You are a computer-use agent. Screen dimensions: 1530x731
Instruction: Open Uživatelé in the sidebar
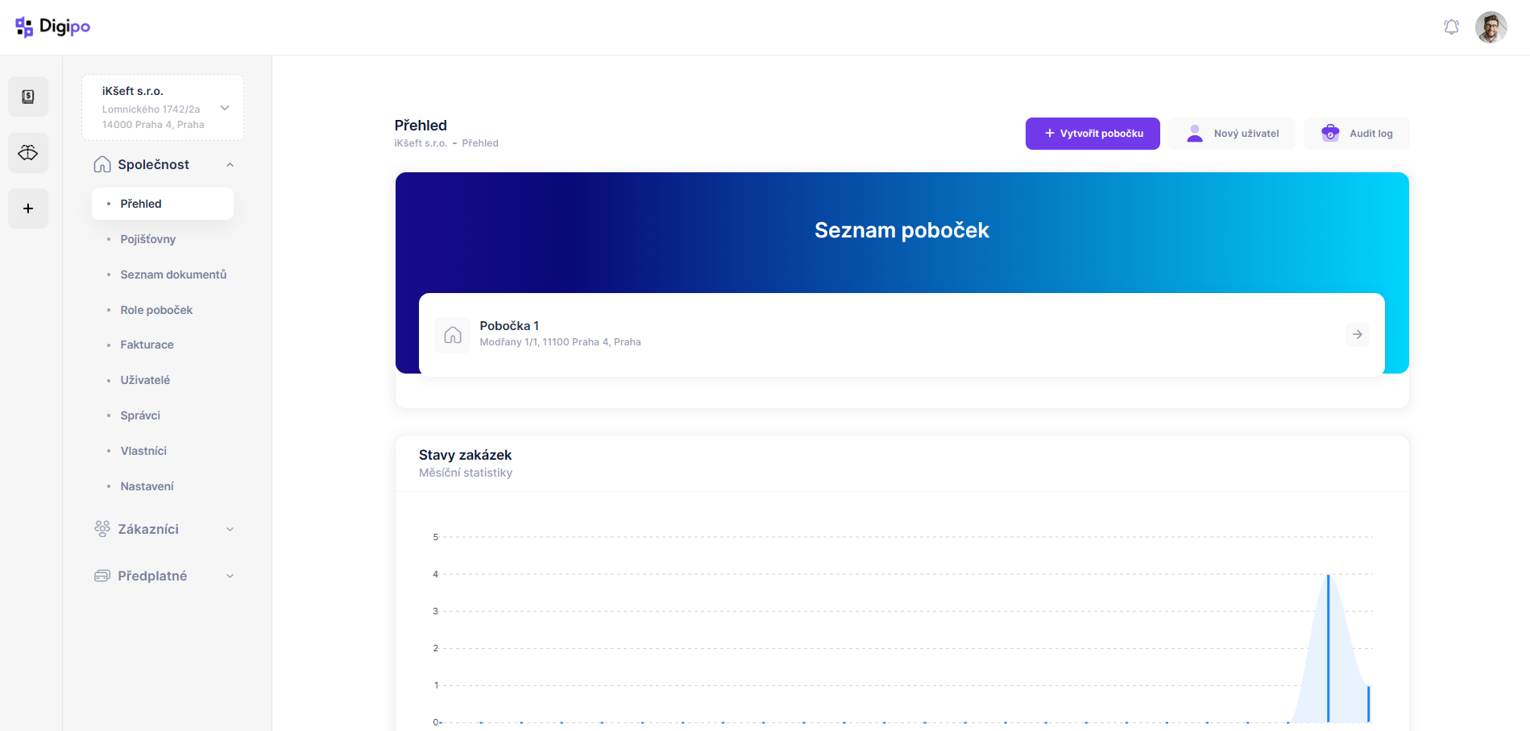145,380
